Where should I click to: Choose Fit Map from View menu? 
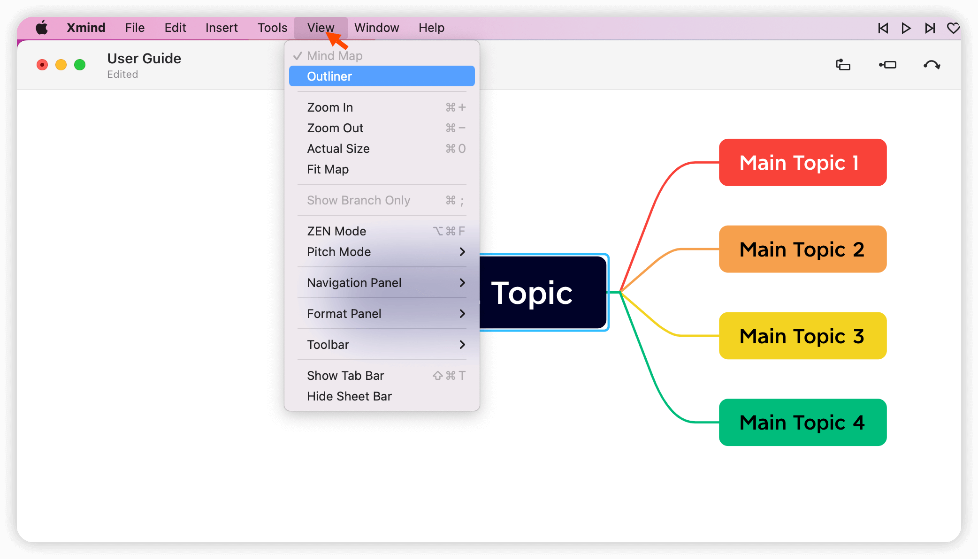click(x=328, y=169)
